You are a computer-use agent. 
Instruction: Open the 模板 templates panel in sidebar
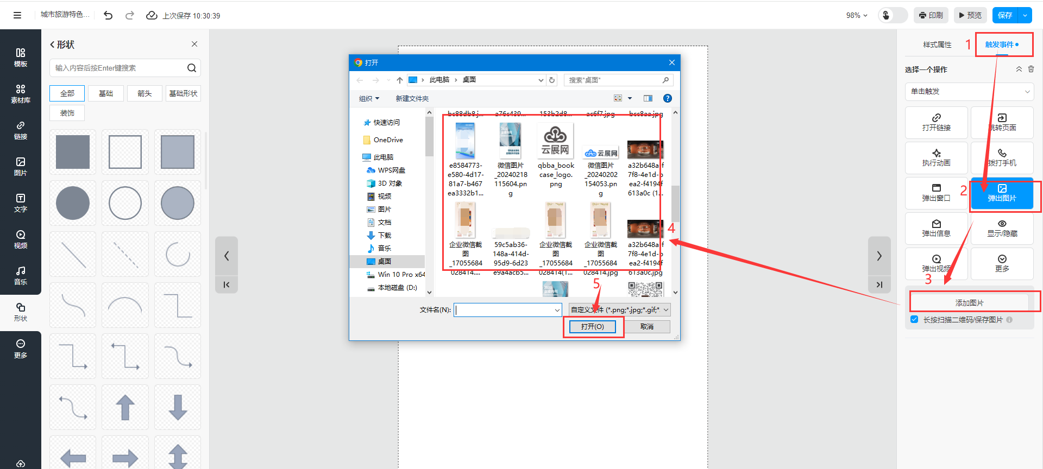coord(21,58)
